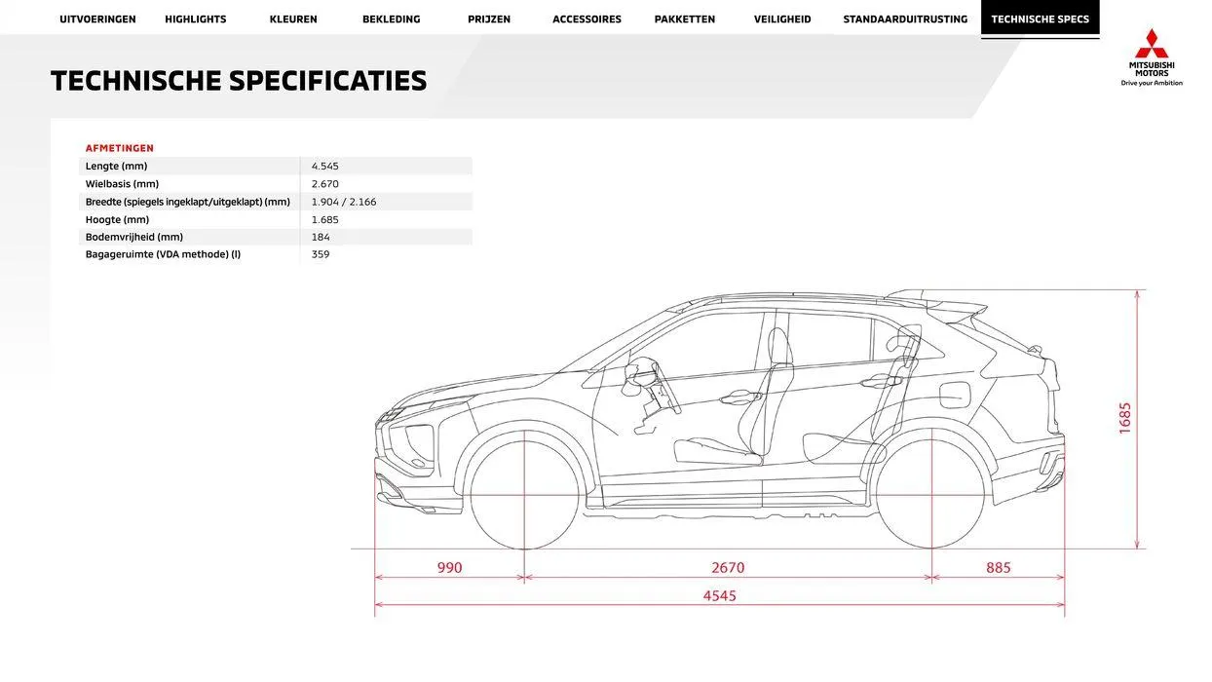Image resolution: width=1212 pixels, height=682 pixels.
Task: Click the Bagageruimte VDA methode row
Action: 195,251
